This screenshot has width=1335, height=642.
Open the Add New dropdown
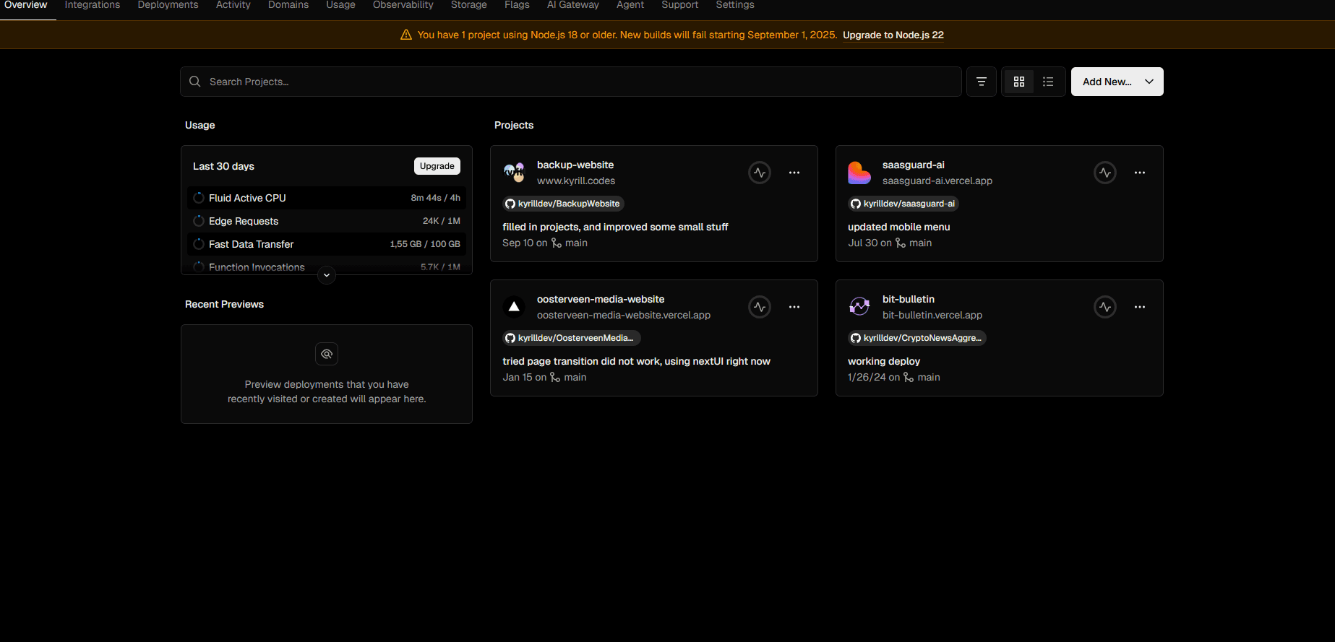coord(1117,82)
